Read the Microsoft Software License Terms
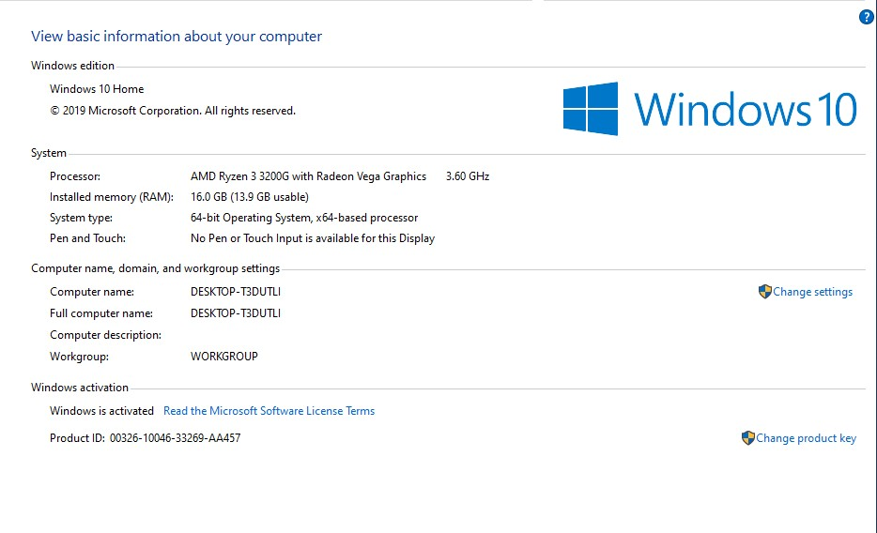This screenshot has height=533, width=877. coord(269,411)
